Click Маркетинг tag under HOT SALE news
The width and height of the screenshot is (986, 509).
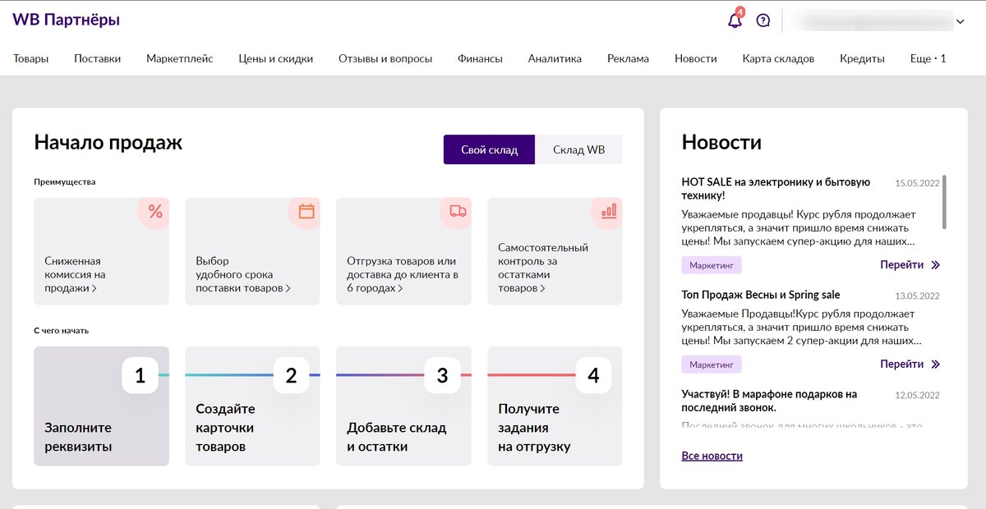712,265
